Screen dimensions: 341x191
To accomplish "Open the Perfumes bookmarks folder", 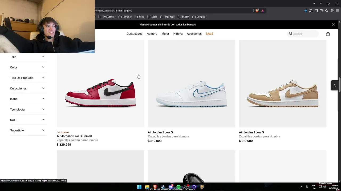I will (125, 17).
